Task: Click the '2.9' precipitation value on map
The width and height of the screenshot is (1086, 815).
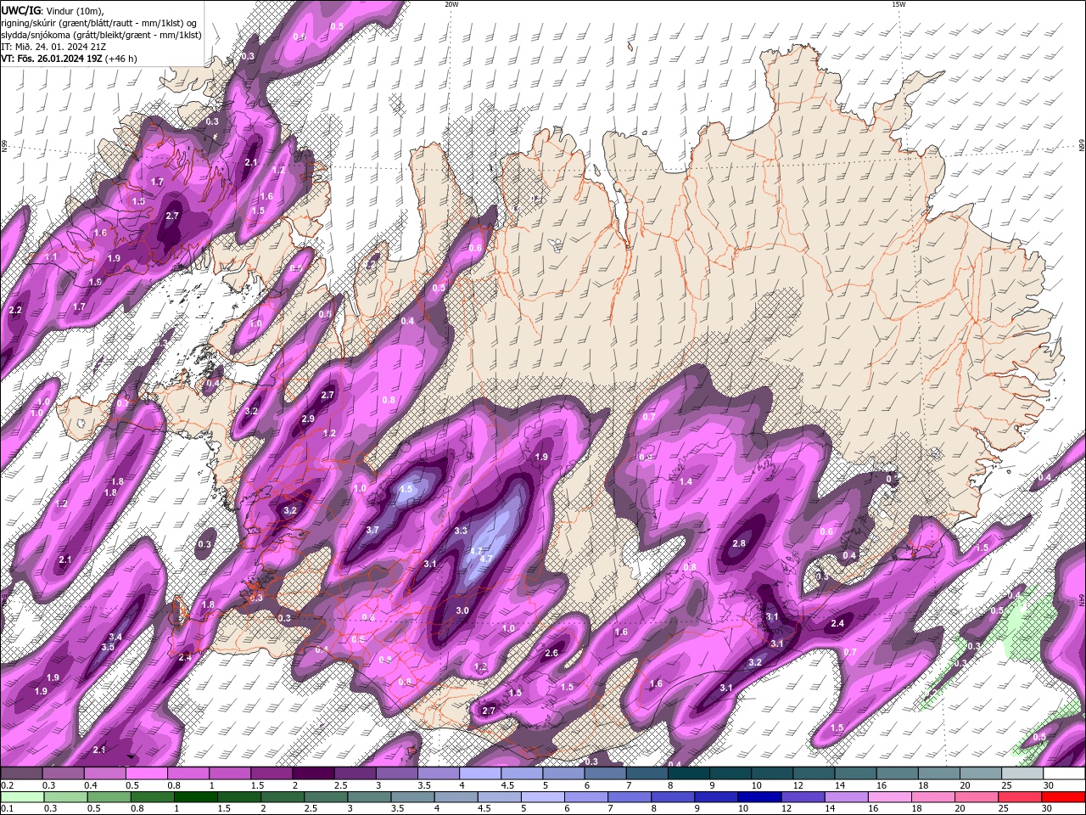Action: click(308, 419)
